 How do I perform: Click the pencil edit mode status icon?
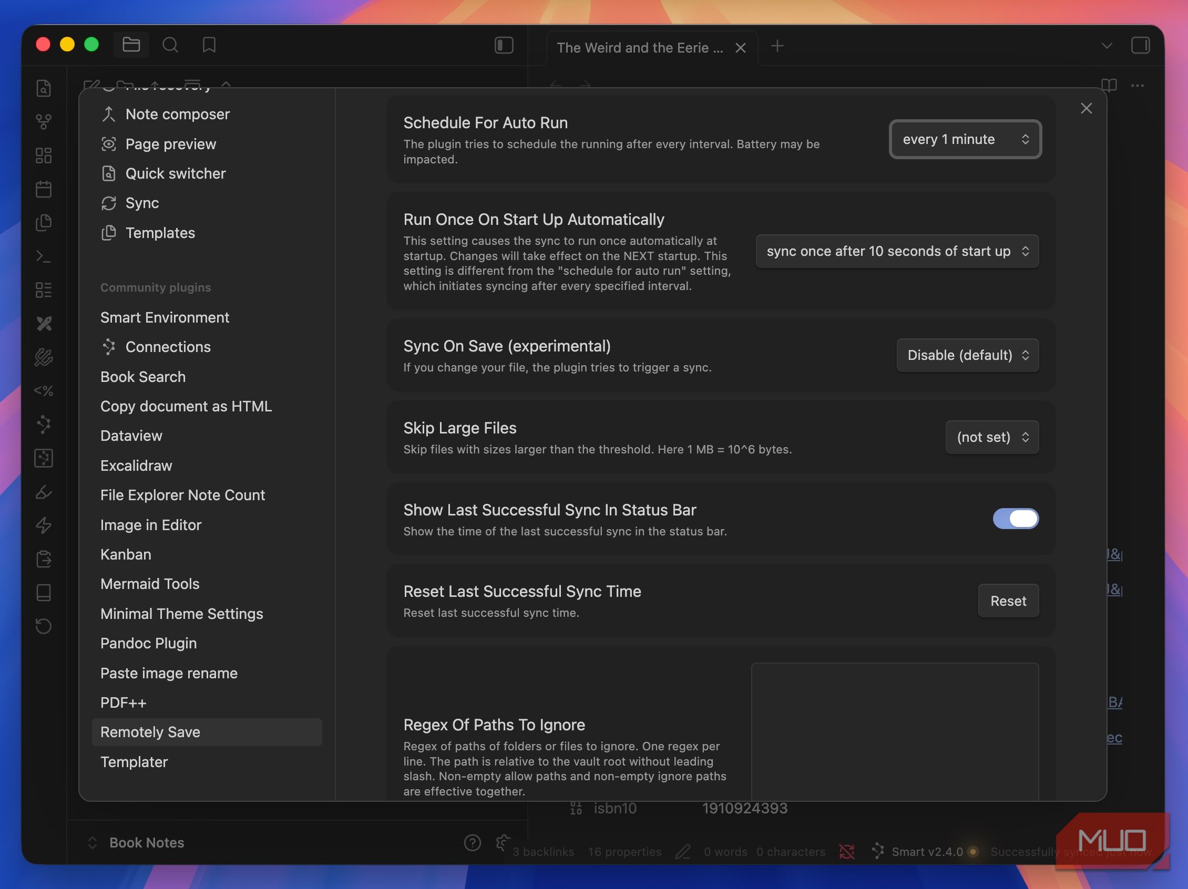683,851
